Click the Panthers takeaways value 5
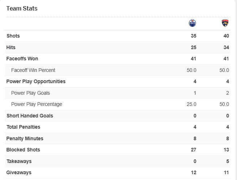 point(228,161)
